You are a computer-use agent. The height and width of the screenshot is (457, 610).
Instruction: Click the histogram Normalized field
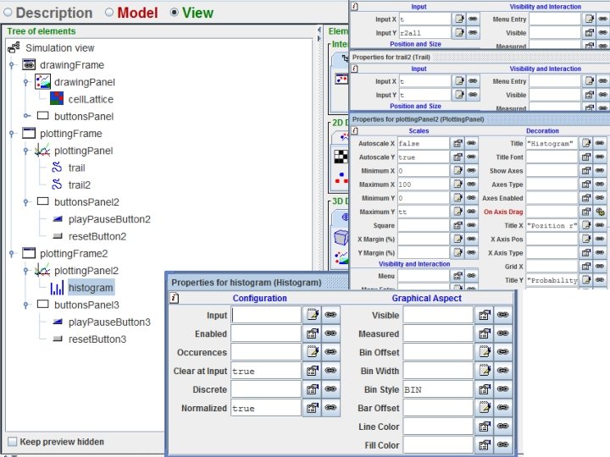(x=266, y=409)
